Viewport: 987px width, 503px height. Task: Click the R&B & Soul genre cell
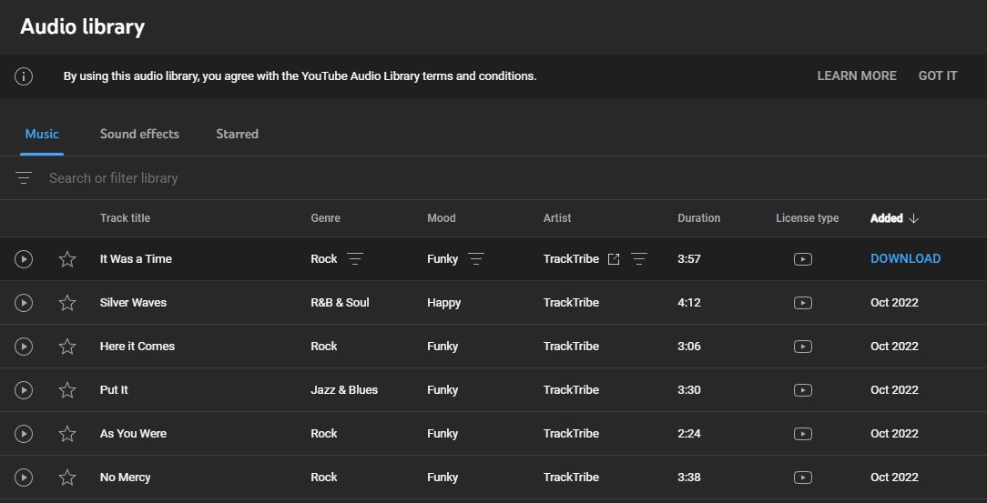(340, 303)
